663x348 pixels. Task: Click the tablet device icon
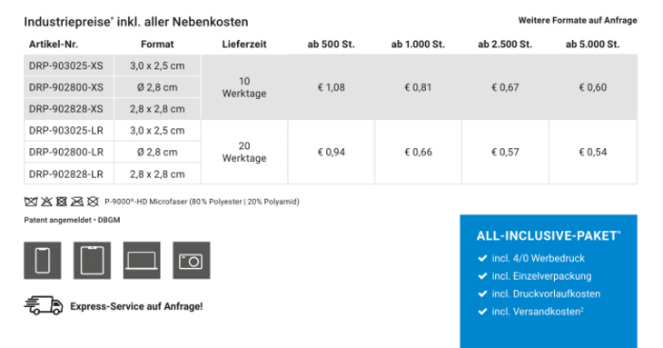(92, 261)
